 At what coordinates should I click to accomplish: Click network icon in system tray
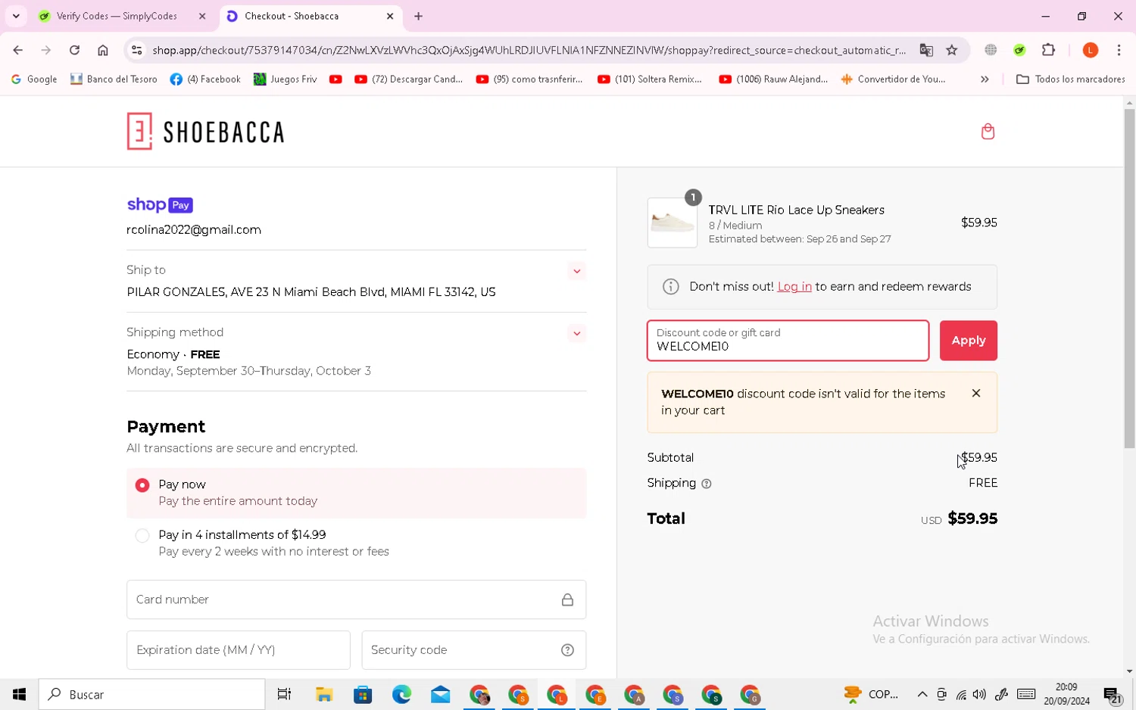(x=960, y=694)
